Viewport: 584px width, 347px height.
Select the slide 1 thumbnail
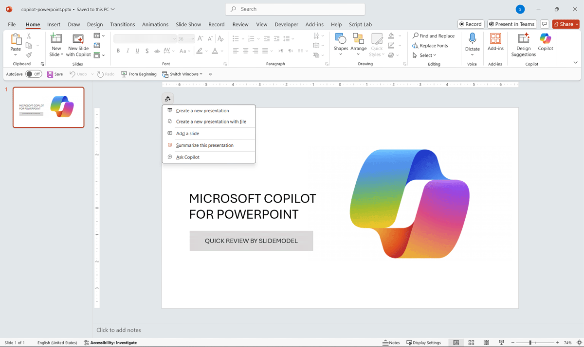49,107
